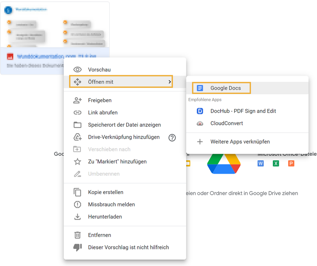Click the Drive-Verknüpfung shortcut icon

pyautogui.click(x=78, y=137)
